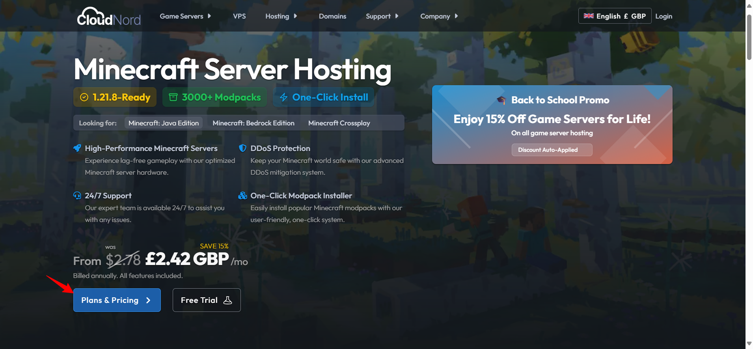Screen dimensions: 753x349
Task: Click the One-Click Modpack Installer heading
Action: pos(301,196)
